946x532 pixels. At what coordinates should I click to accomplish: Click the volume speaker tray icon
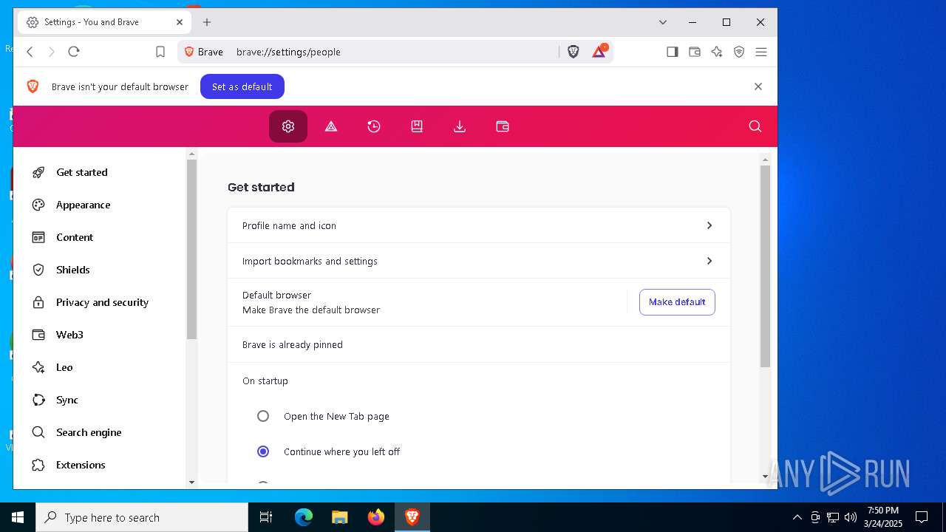(851, 517)
